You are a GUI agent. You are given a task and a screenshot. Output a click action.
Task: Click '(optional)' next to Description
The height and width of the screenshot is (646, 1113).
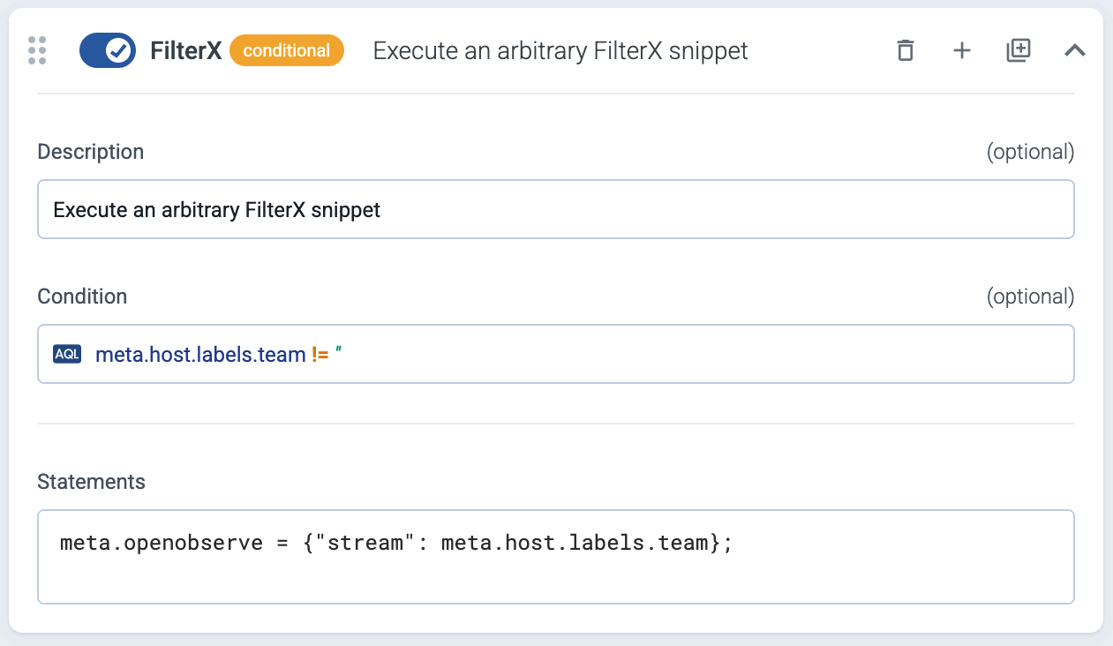pyautogui.click(x=1030, y=152)
